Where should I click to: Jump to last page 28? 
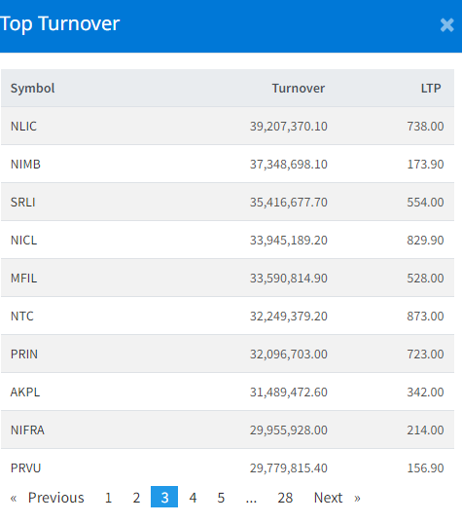(x=285, y=498)
